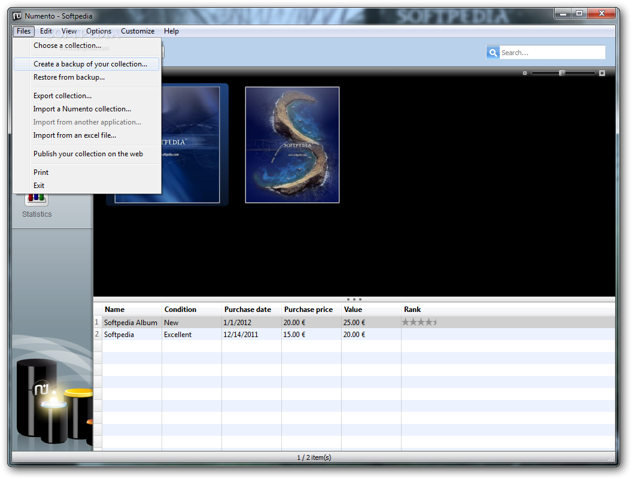Select Publish your collection on the web

pos(87,154)
